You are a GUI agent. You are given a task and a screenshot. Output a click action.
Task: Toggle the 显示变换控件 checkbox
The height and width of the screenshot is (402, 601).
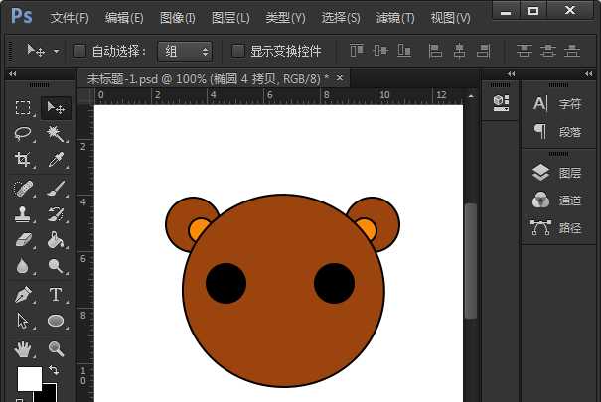pyautogui.click(x=238, y=51)
